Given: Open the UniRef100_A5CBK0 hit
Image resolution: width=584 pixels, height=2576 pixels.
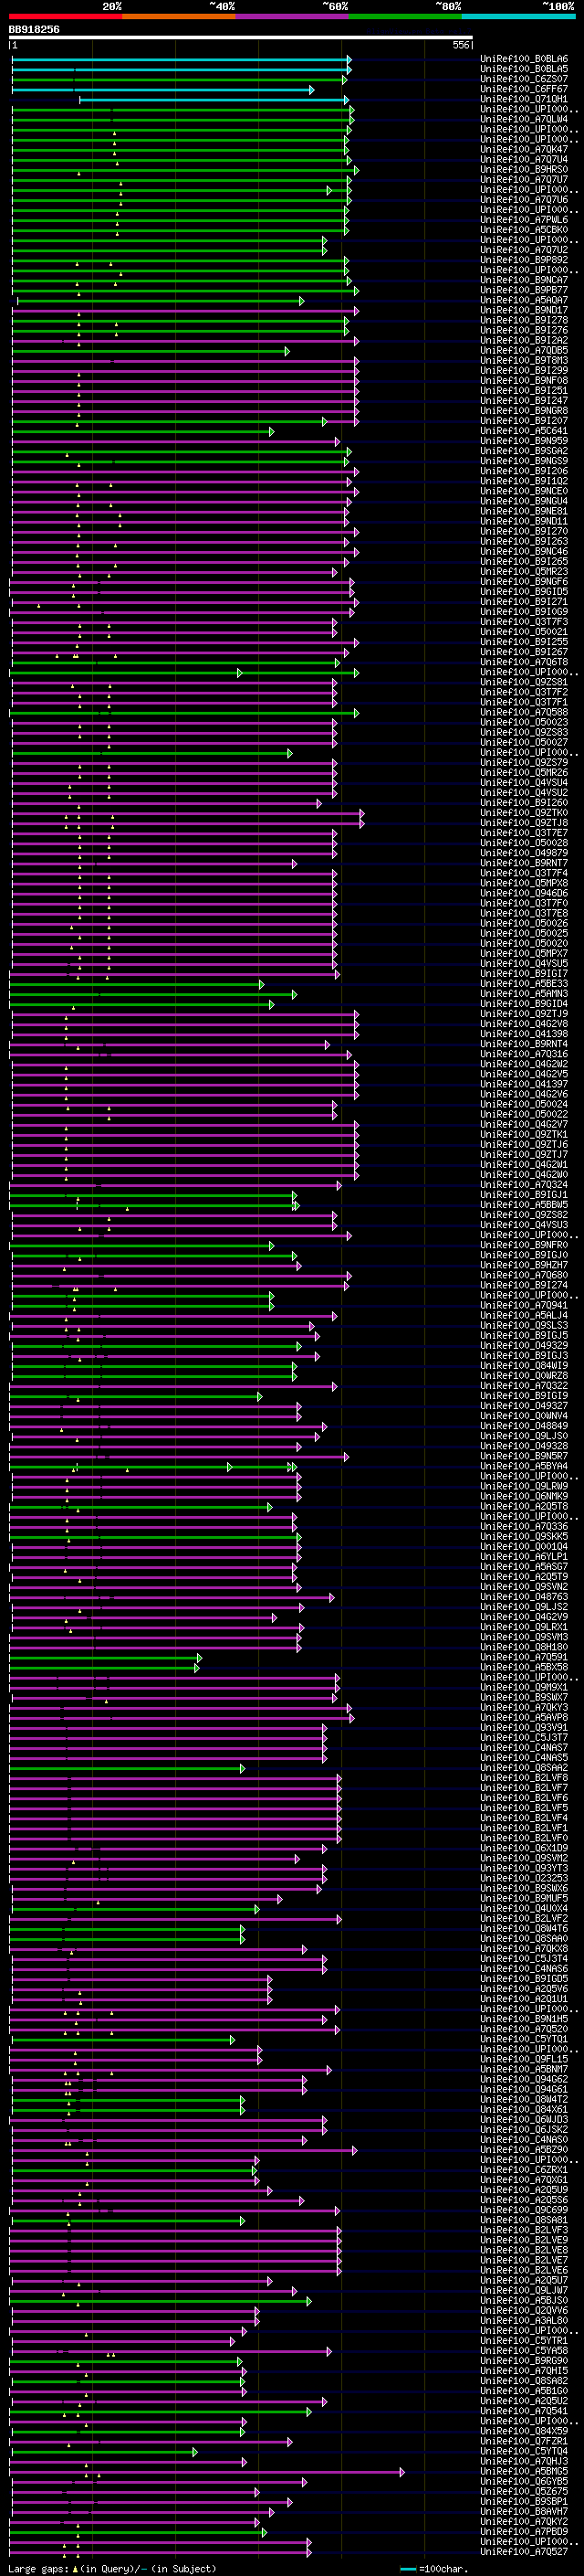Looking at the screenshot, I should pyautogui.click(x=524, y=230).
